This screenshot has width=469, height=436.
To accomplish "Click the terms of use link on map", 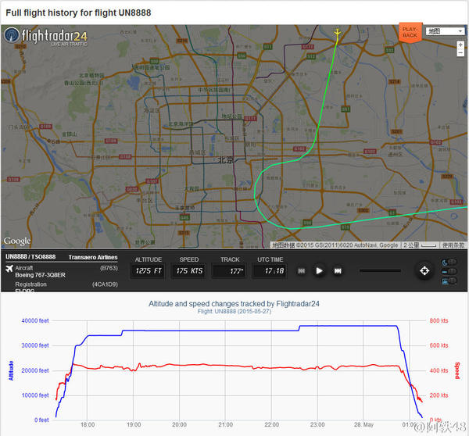I will 453,245.
